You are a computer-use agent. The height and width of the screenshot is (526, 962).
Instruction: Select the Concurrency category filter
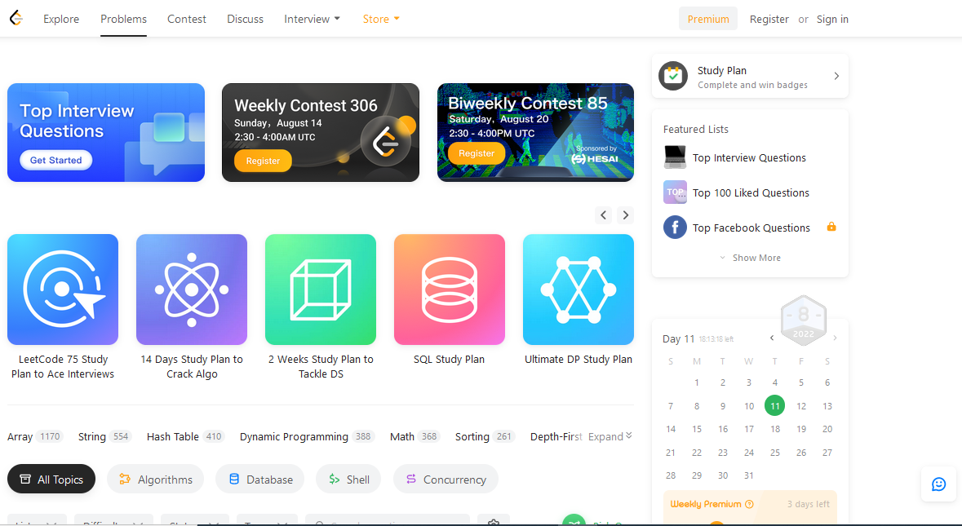(x=446, y=480)
